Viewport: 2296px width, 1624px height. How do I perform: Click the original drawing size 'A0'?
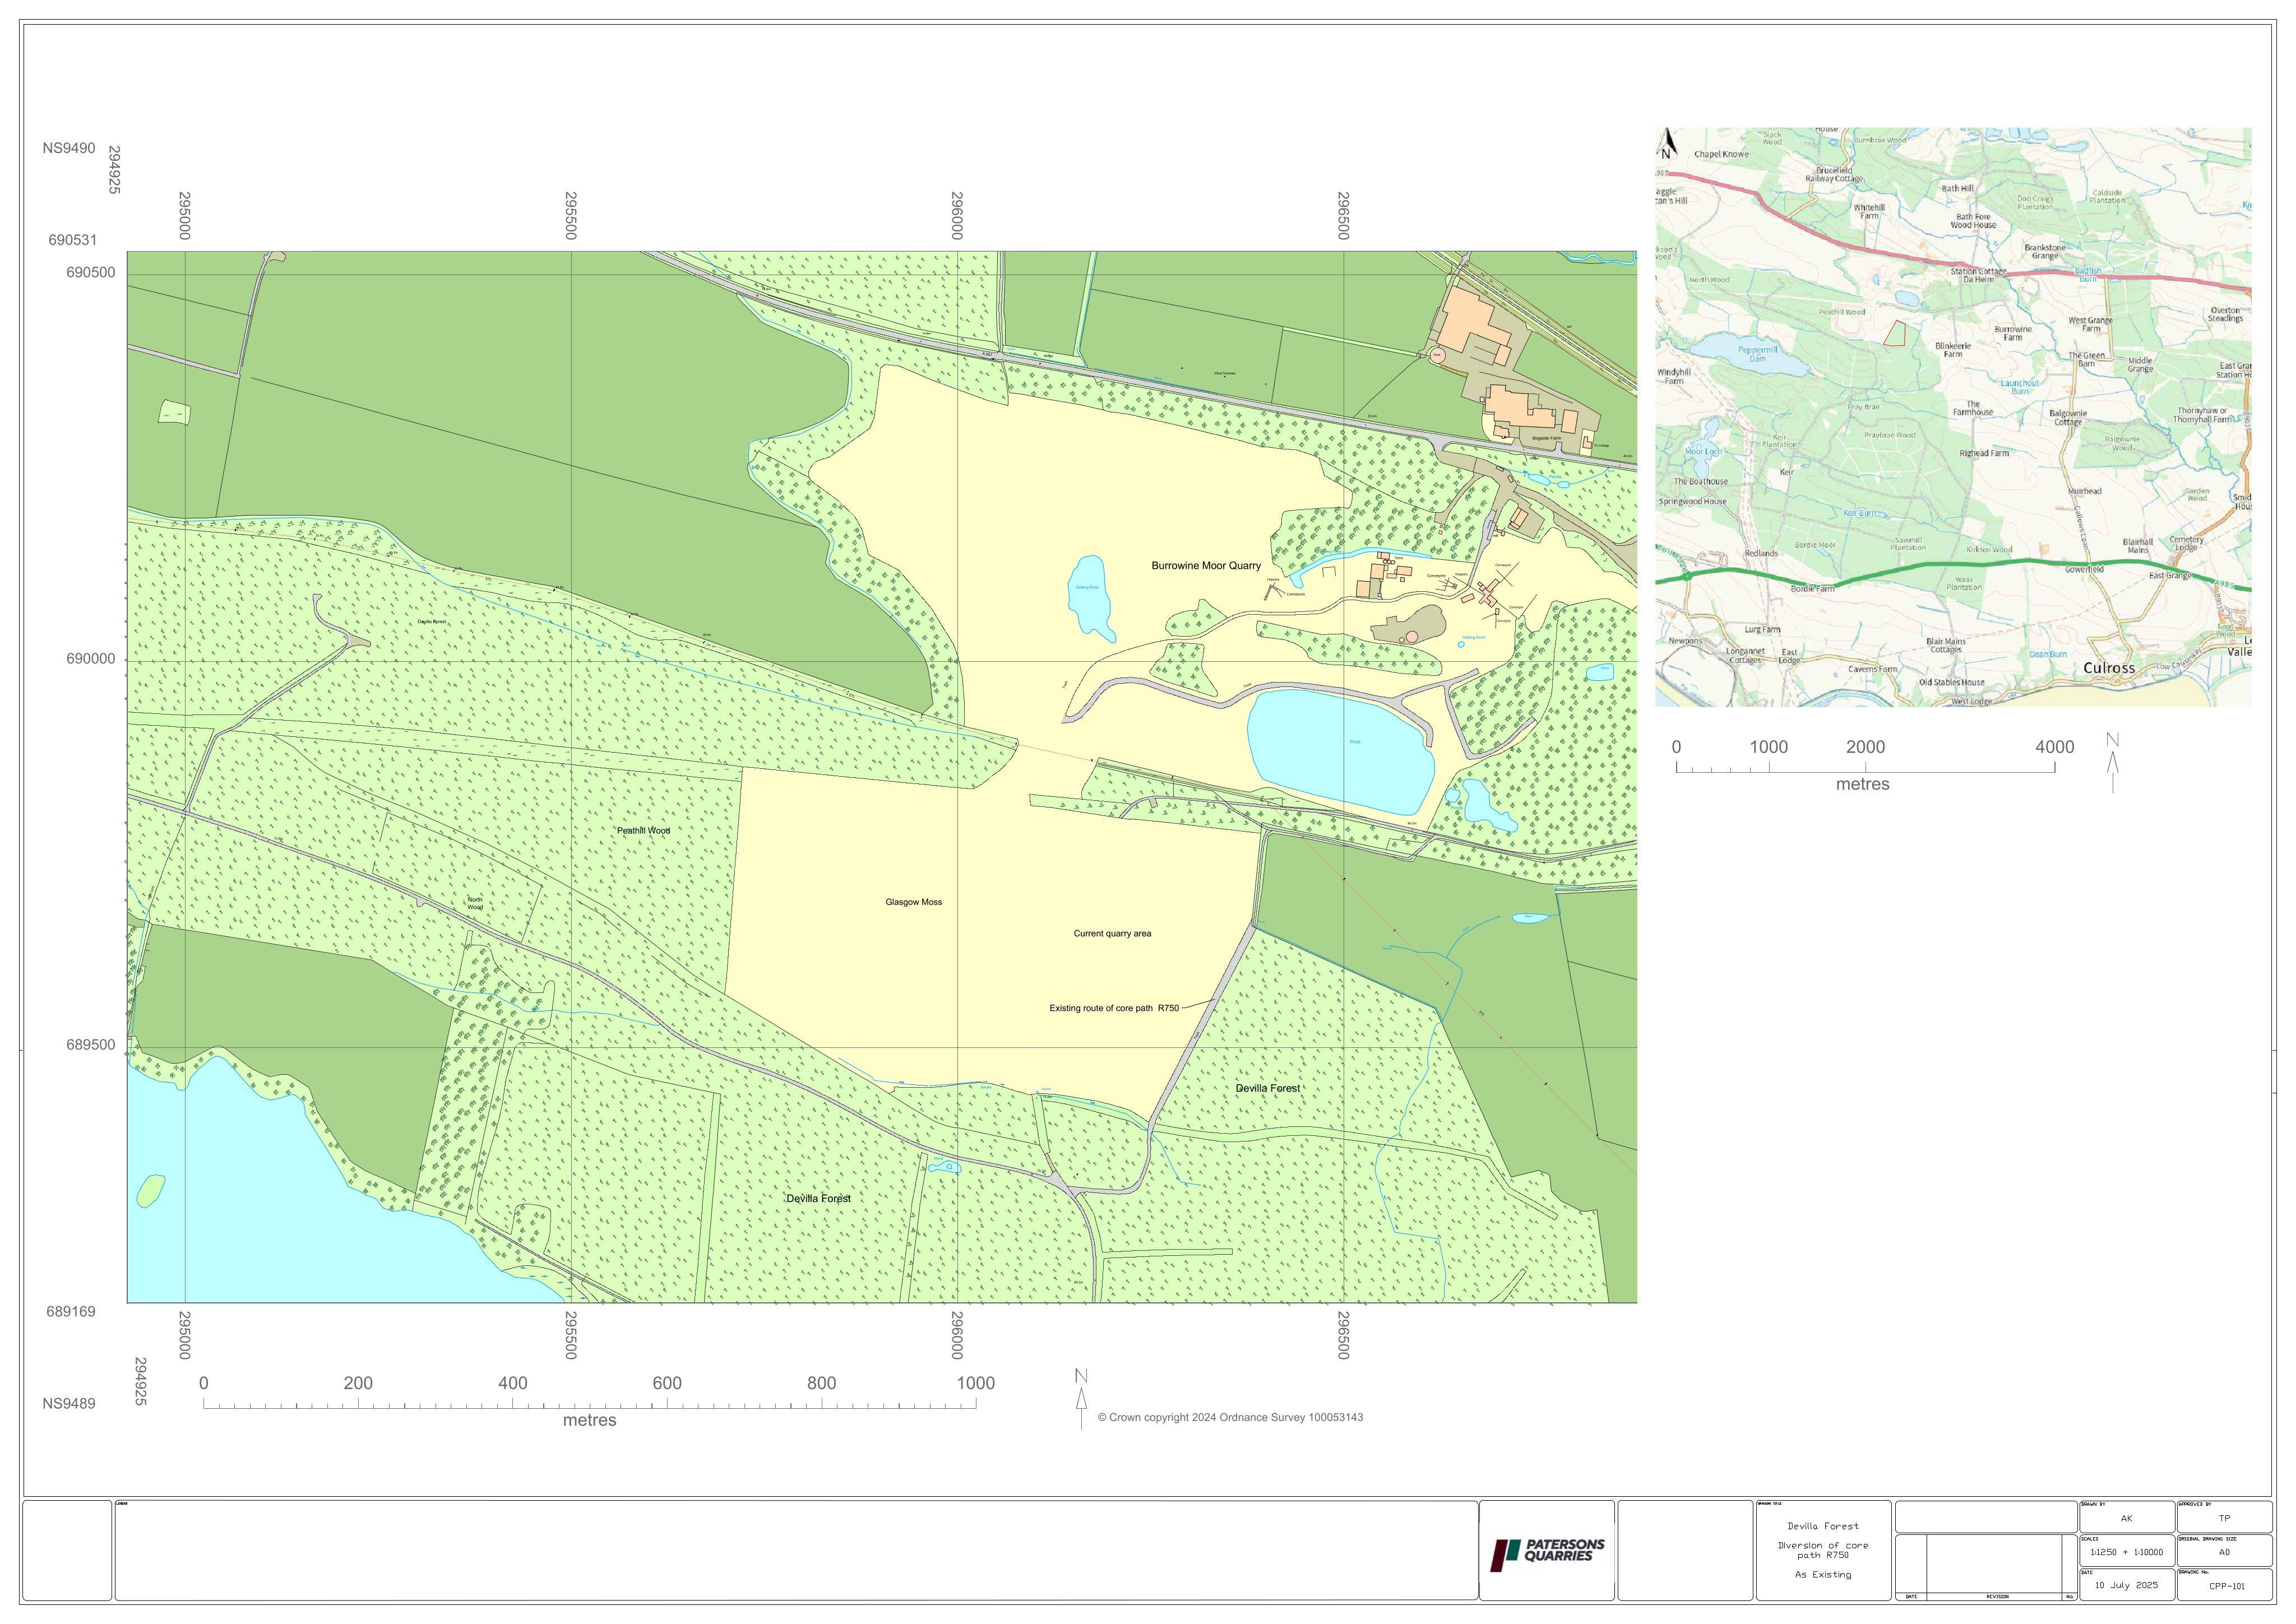(2224, 1553)
